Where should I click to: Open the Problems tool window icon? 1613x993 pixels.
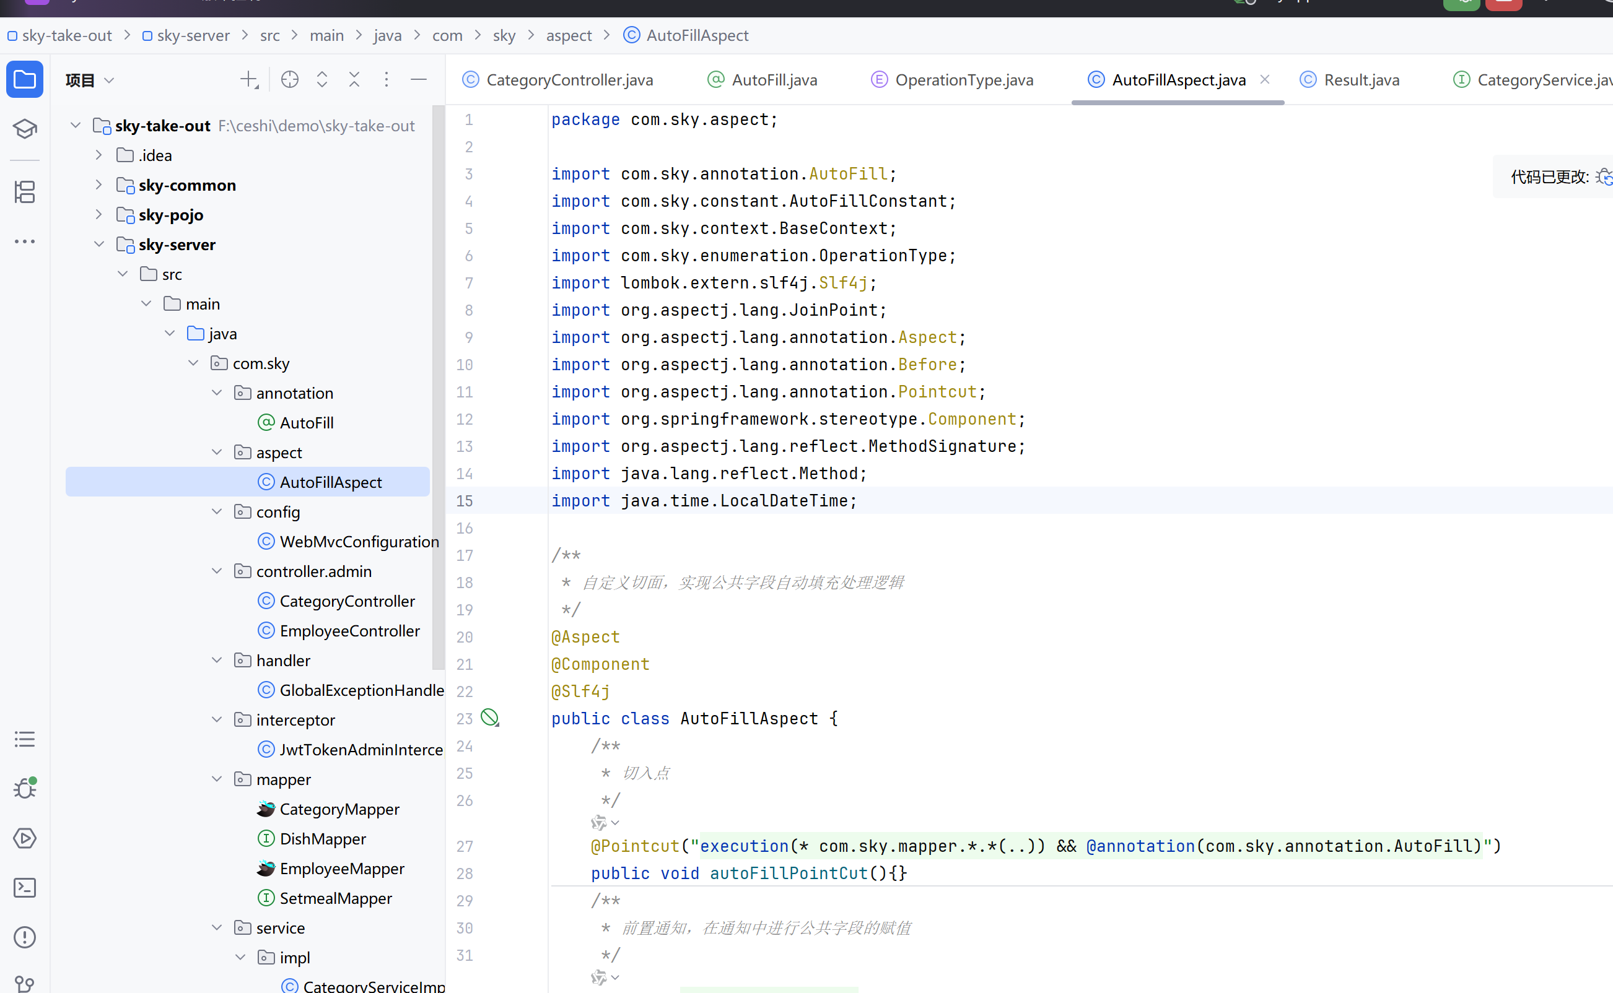click(x=24, y=937)
